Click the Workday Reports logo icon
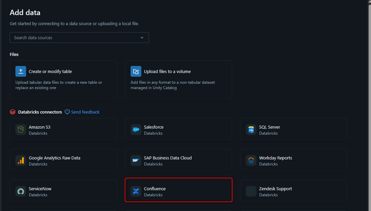Viewport: 371px width, 211px height. coord(251,160)
